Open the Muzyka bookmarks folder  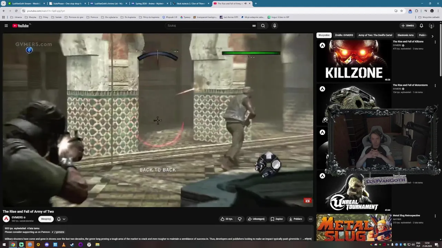click(x=30, y=17)
